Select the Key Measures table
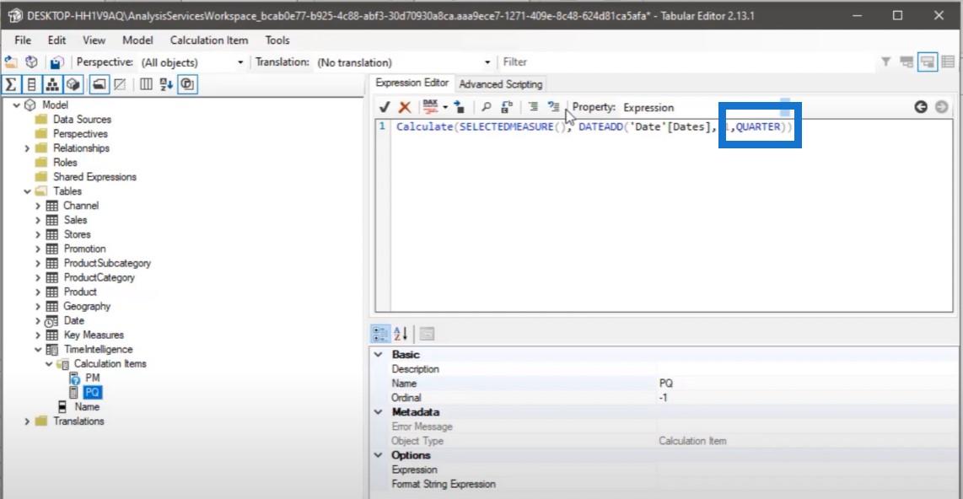Image resolution: width=963 pixels, height=499 pixels. coord(94,335)
